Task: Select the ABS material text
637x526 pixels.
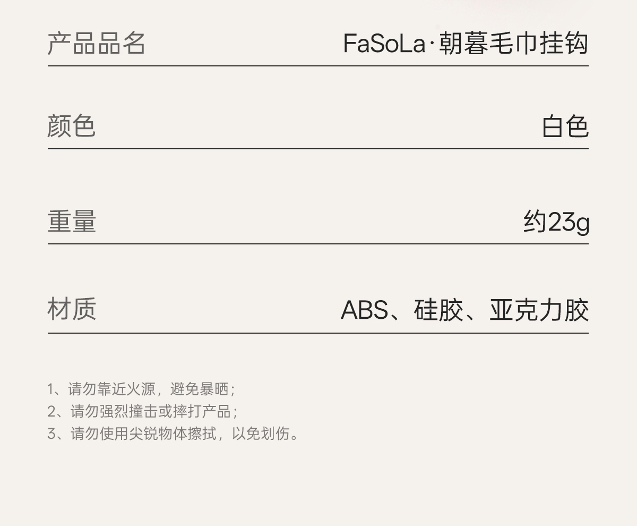Action: (364, 310)
